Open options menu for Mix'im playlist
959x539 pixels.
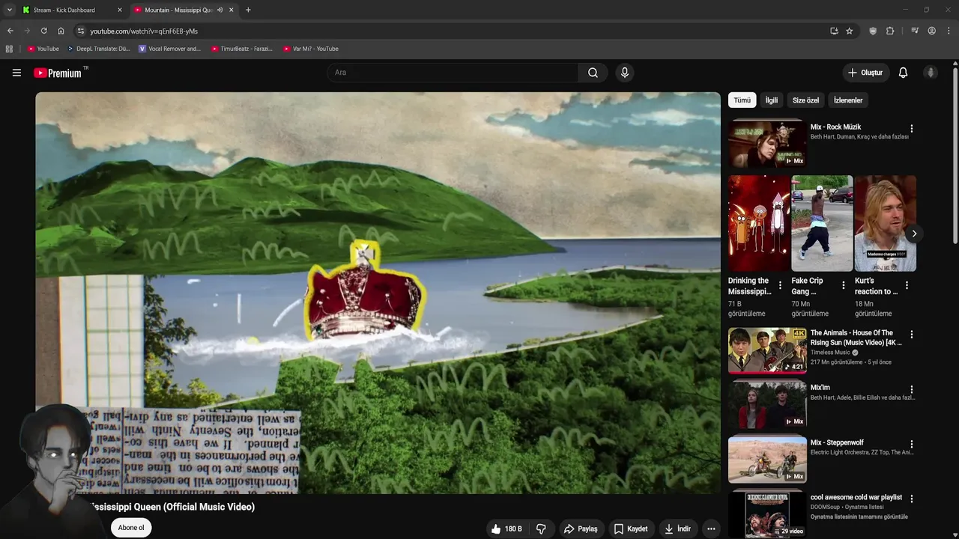coord(911,389)
